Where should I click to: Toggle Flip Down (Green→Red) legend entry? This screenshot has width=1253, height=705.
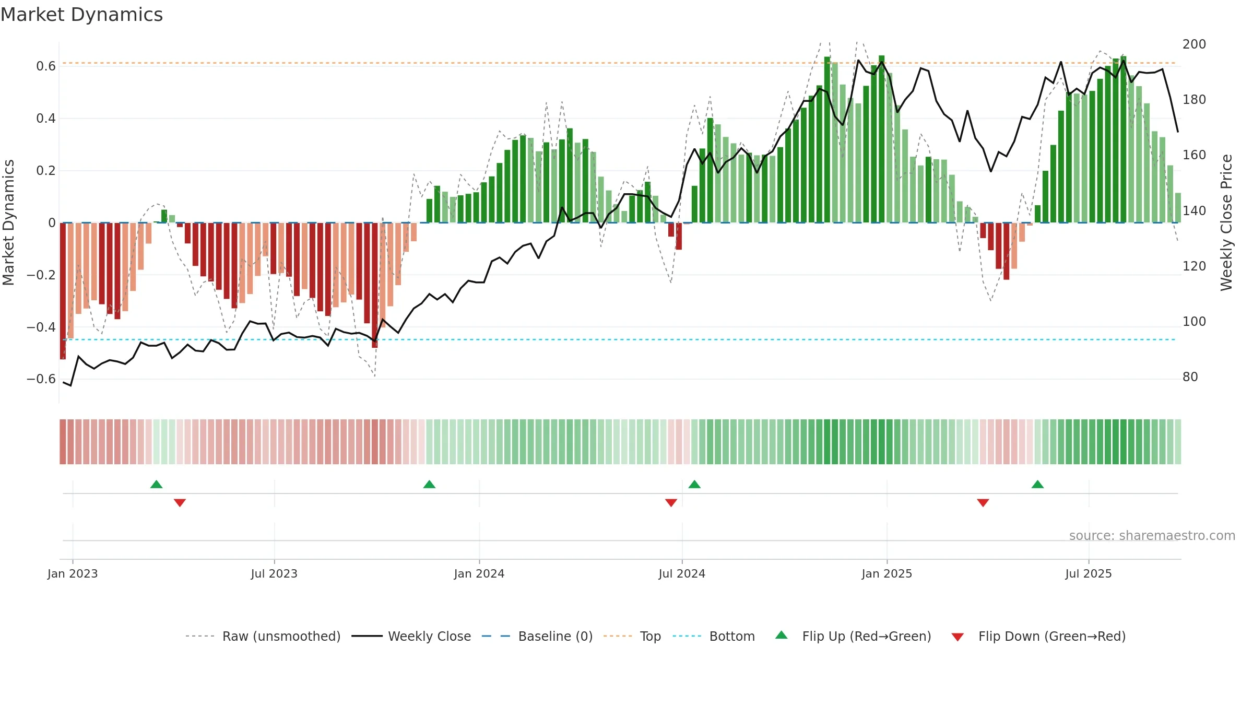pos(1038,636)
